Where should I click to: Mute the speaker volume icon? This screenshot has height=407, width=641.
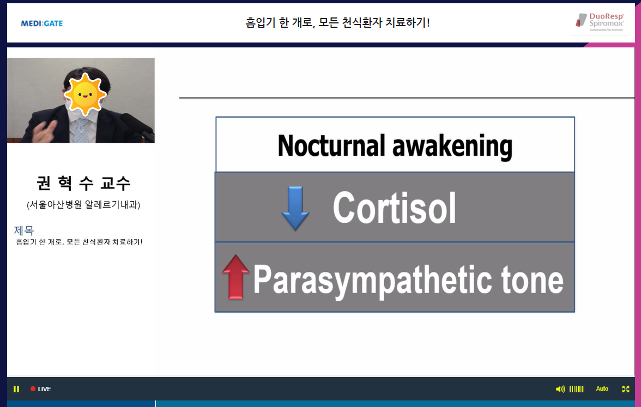pyautogui.click(x=560, y=389)
